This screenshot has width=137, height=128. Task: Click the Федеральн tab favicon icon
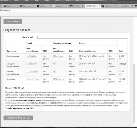coord(119,6)
